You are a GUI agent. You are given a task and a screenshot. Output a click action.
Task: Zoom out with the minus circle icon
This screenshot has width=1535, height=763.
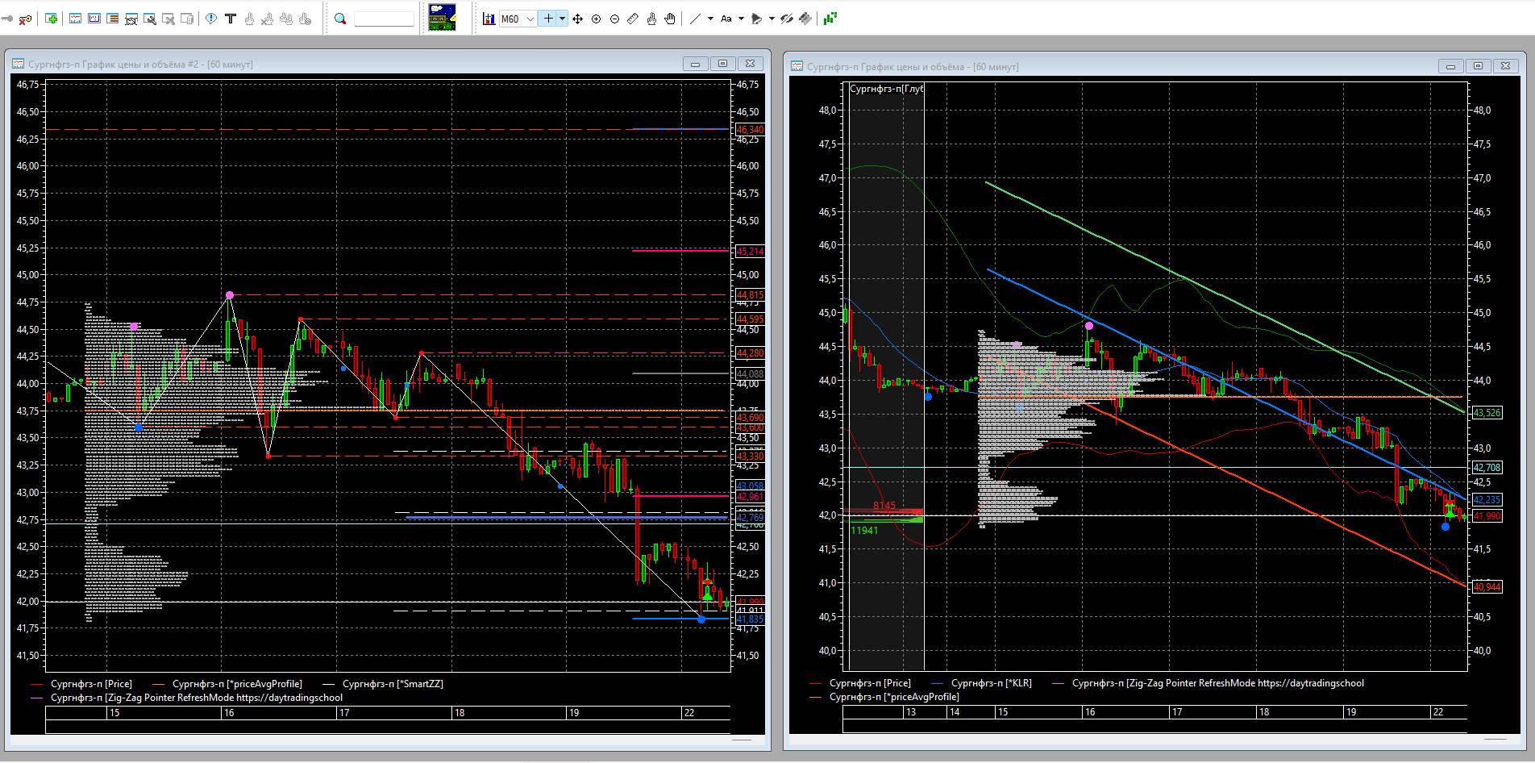(x=614, y=19)
